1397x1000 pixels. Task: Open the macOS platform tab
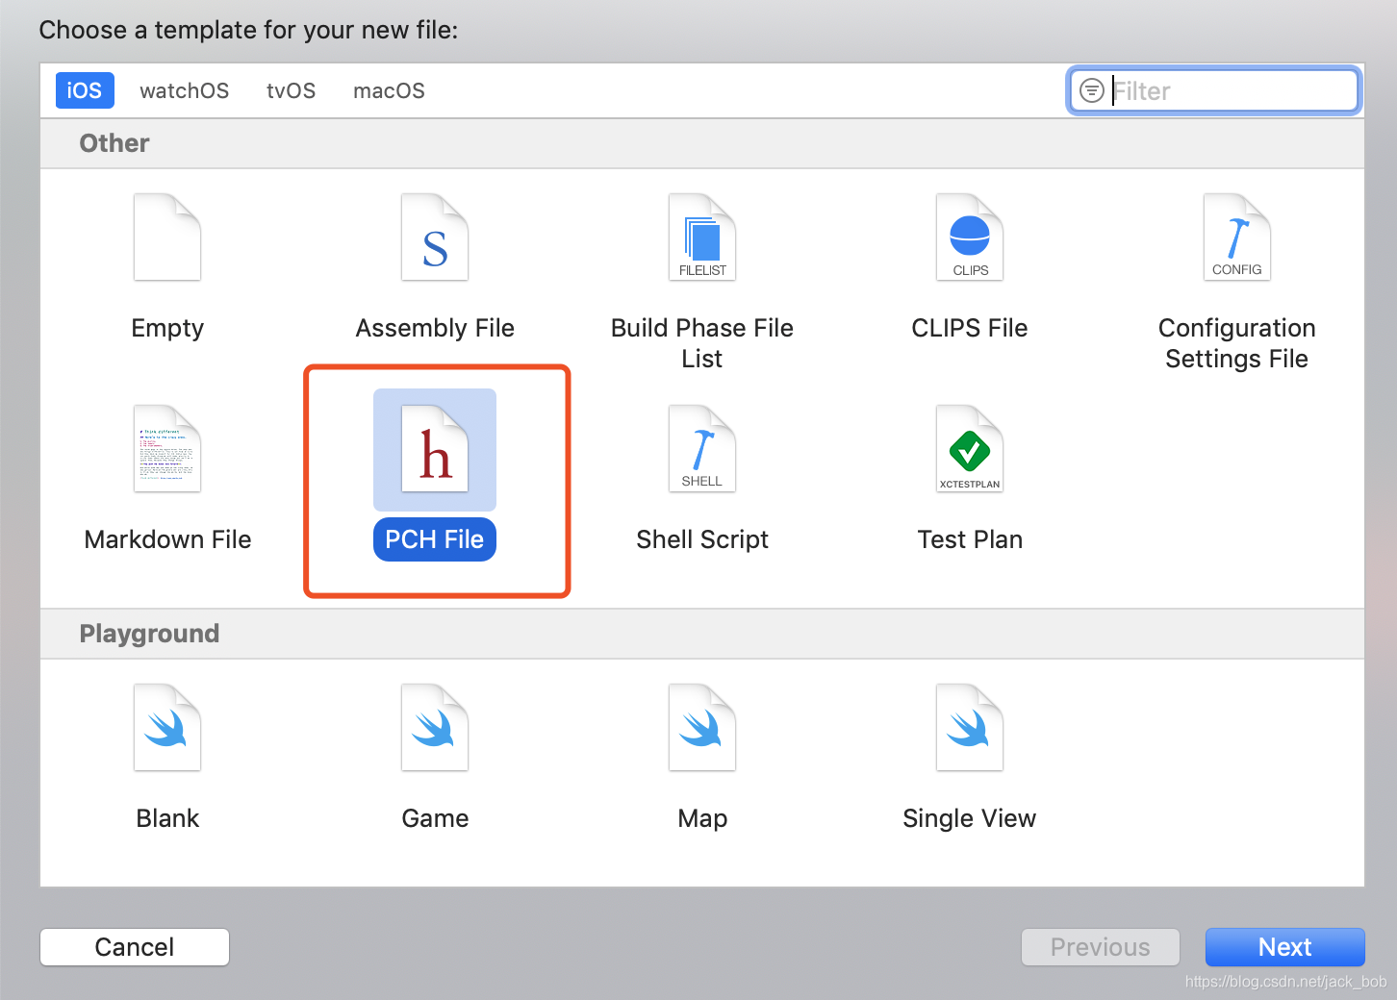pos(389,90)
